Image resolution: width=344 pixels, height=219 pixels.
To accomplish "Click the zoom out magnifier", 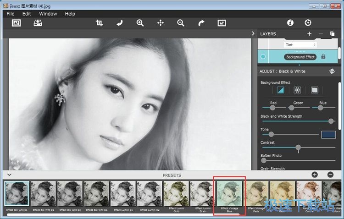I will (x=181, y=23).
